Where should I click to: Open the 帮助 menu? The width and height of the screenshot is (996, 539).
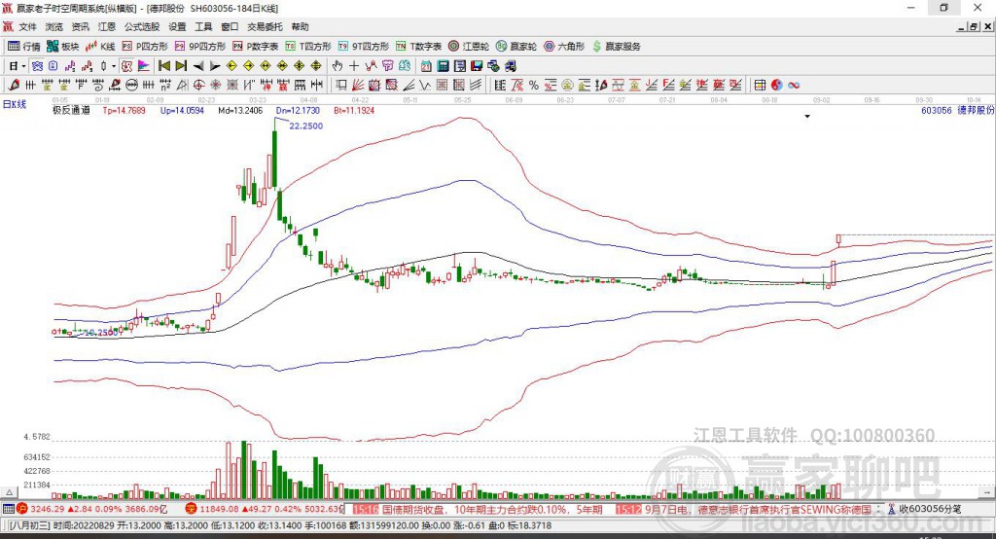(x=300, y=26)
